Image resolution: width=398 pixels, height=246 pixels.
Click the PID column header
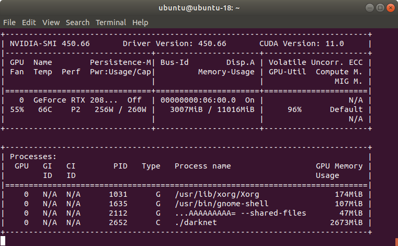(120, 166)
